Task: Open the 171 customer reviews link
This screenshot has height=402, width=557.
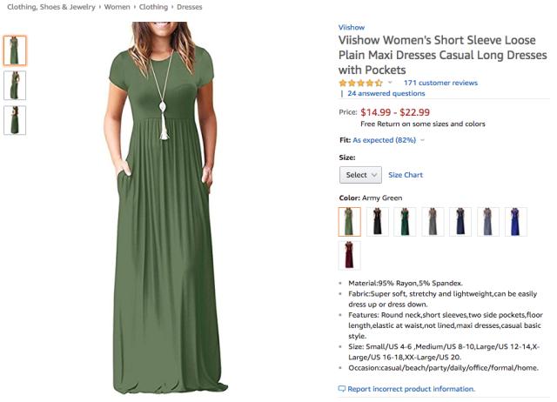Action: tap(440, 84)
